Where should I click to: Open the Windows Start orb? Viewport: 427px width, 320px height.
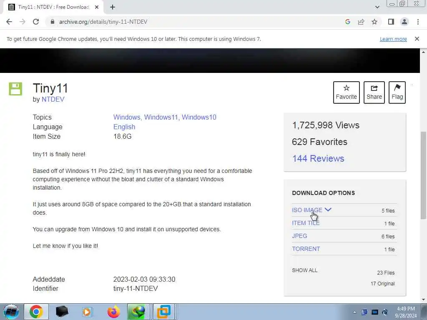tap(11, 312)
